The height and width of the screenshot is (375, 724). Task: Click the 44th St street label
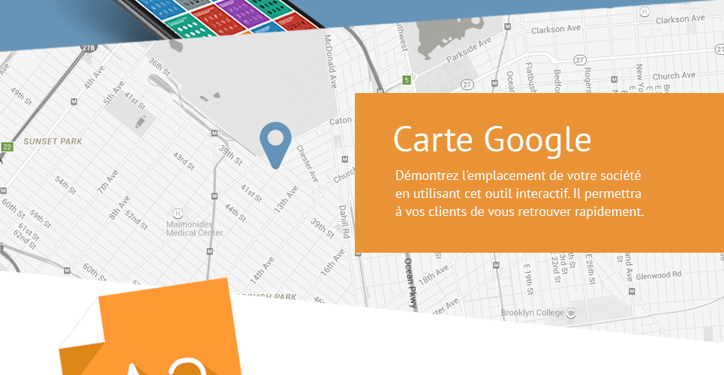(235, 213)
